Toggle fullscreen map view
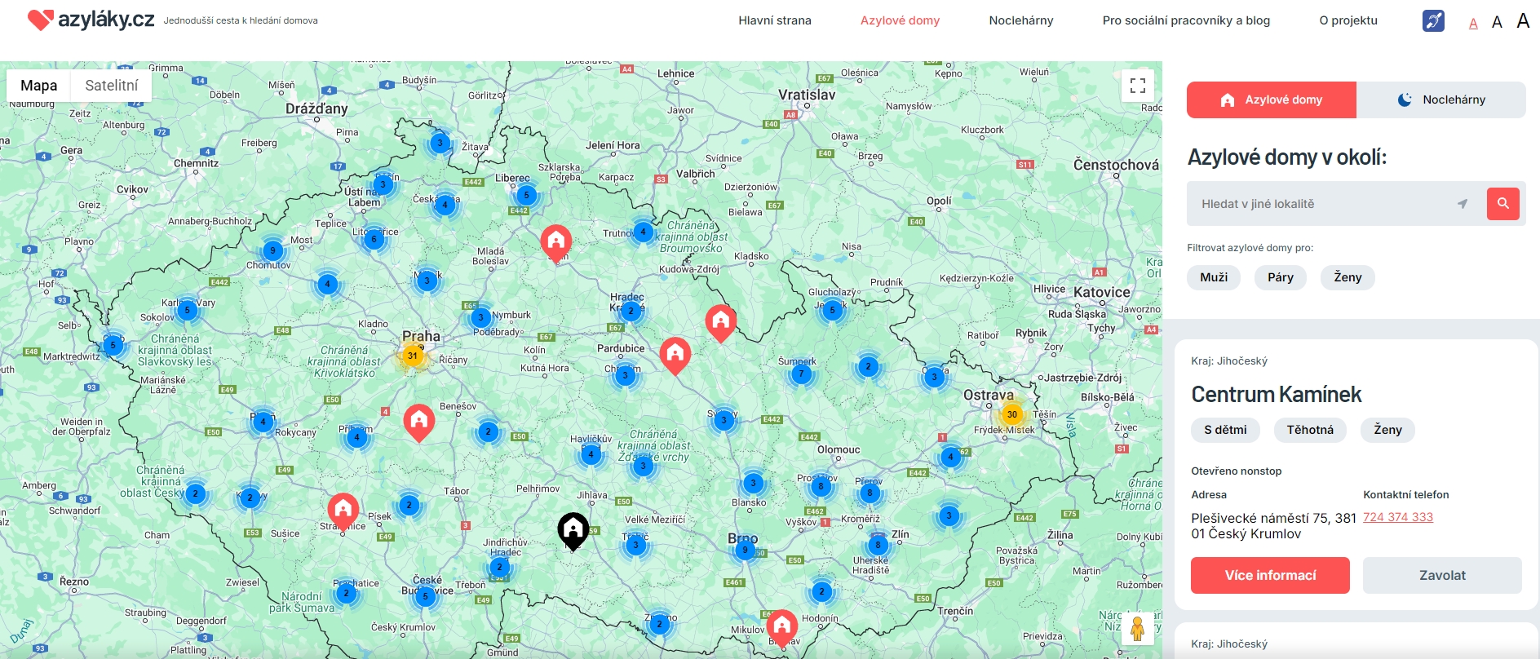 point(1138,85)
